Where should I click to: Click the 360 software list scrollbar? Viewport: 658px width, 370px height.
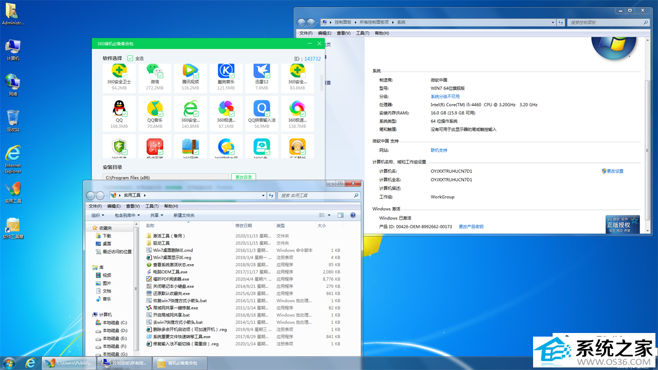pyautogui.click(x=322, y=82)
